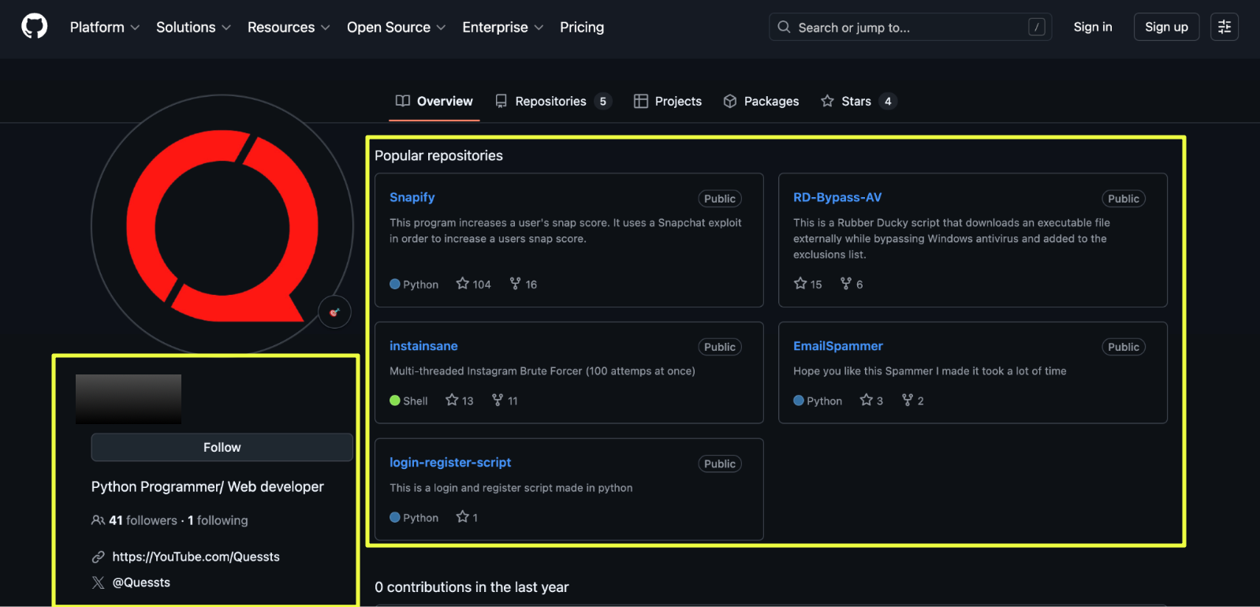Expand the Solutions dropdown menu
Viewport: 1260px width, 607px height.
click(x=193, y=27)
